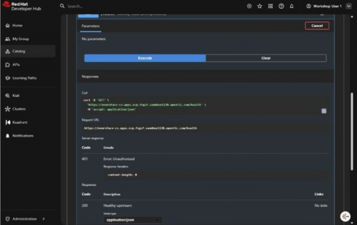Click the Request URL text box

coord(205,128)
